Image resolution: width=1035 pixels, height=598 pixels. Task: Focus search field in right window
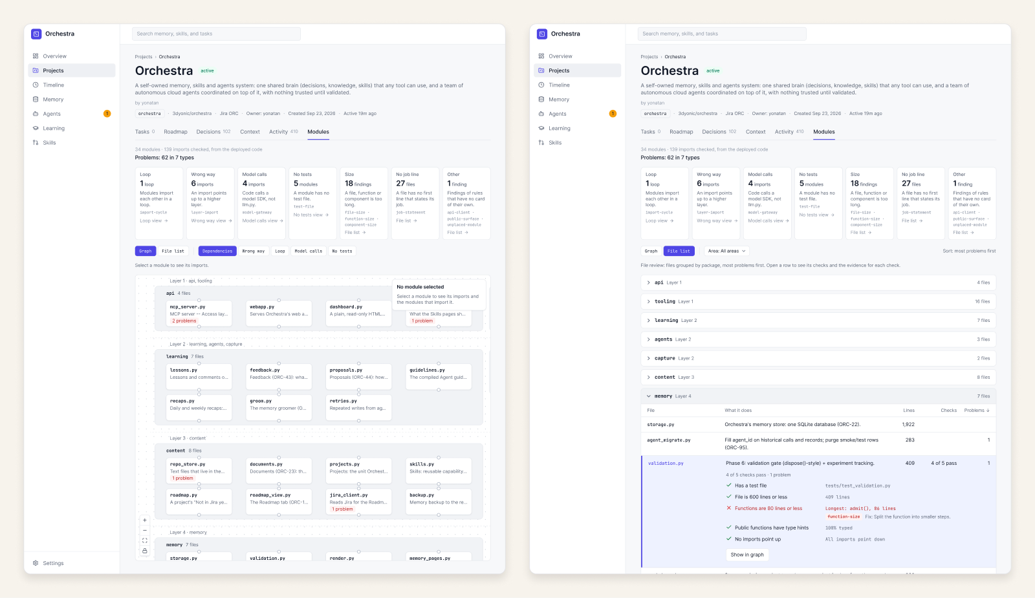723,34
